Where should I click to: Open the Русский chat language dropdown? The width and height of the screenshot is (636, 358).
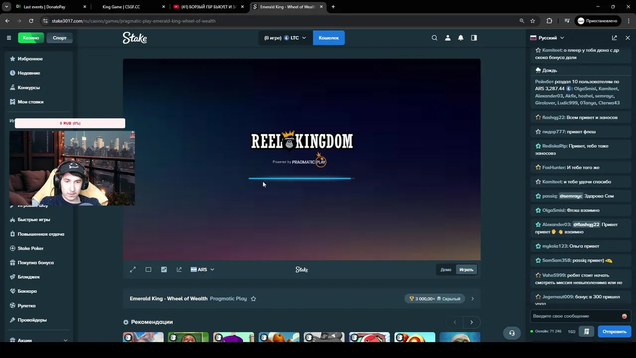coord(547,38)
